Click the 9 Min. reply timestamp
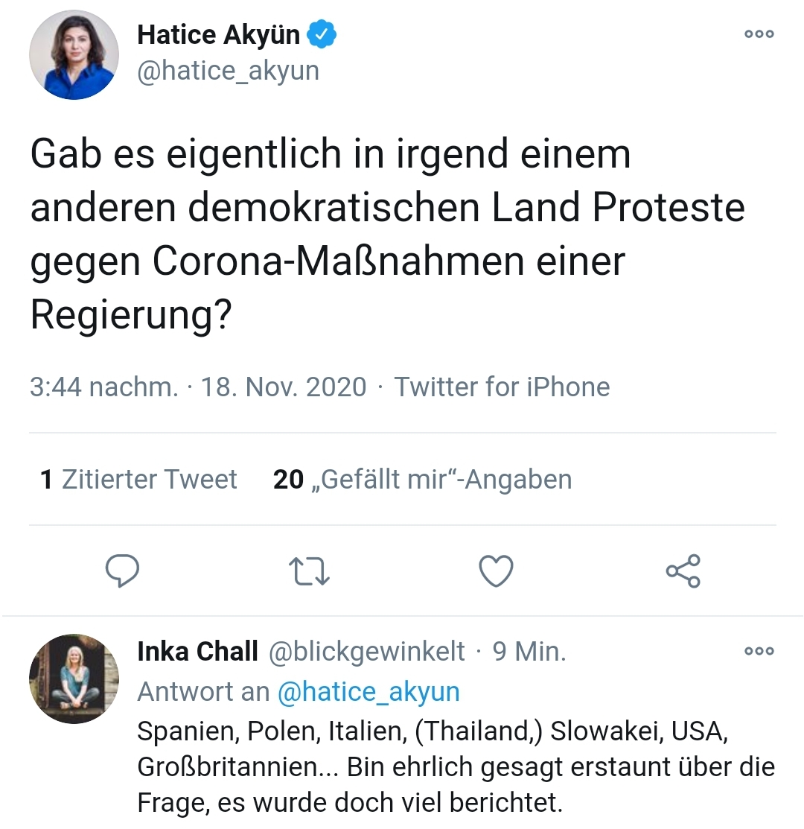Image resolution: width=804 pixels, height=829 pixels. point(529,652)
